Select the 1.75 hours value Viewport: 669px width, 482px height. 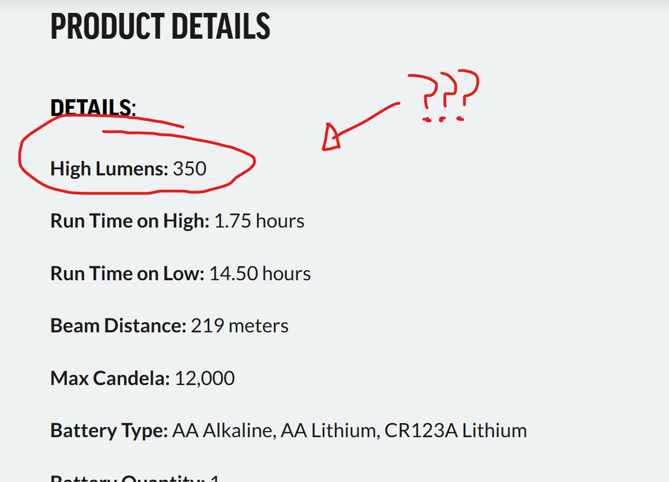(x=259, y=221)
